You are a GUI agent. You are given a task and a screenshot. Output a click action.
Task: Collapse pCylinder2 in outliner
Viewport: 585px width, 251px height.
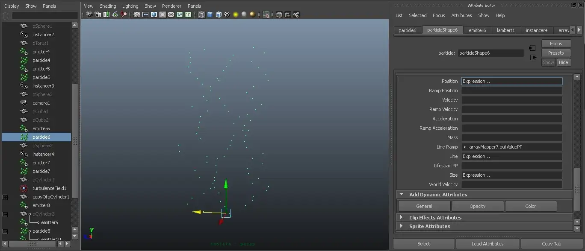point(5,214)
